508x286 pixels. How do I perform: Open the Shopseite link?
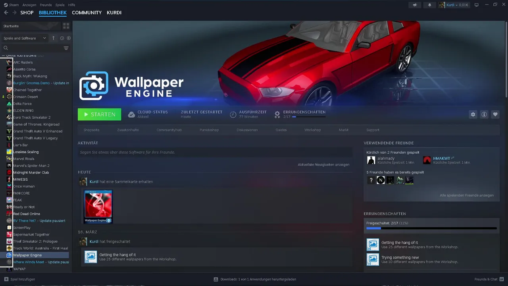click(x=91, y=130)
